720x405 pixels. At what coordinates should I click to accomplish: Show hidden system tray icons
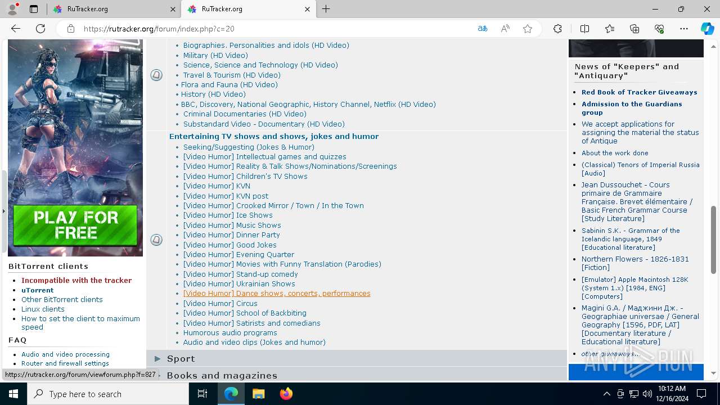coord(606,394)
